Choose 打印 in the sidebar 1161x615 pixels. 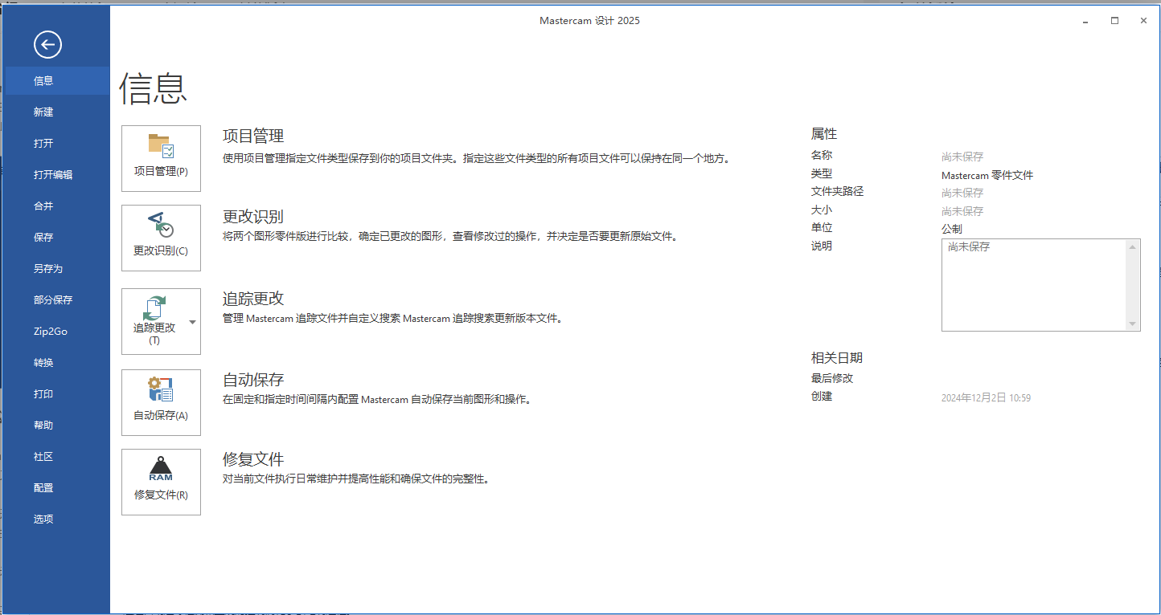coord(57,394)
